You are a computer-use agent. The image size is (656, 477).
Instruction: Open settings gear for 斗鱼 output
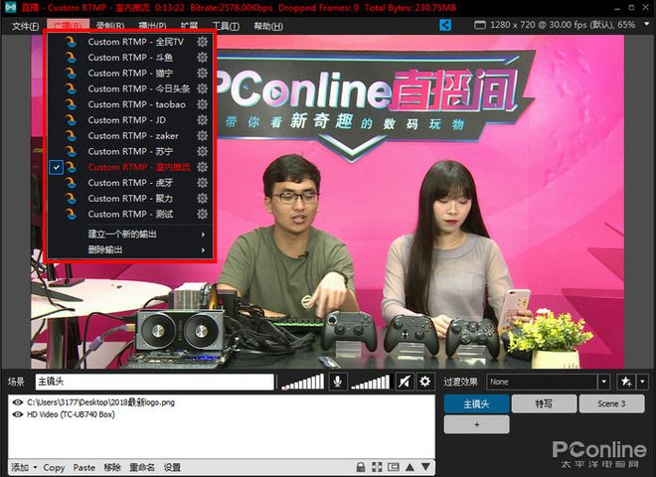click(x=202, y=58)
